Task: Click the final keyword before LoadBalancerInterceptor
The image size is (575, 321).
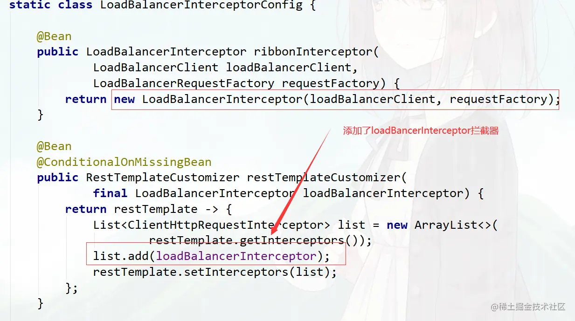Action: [110, 193]
